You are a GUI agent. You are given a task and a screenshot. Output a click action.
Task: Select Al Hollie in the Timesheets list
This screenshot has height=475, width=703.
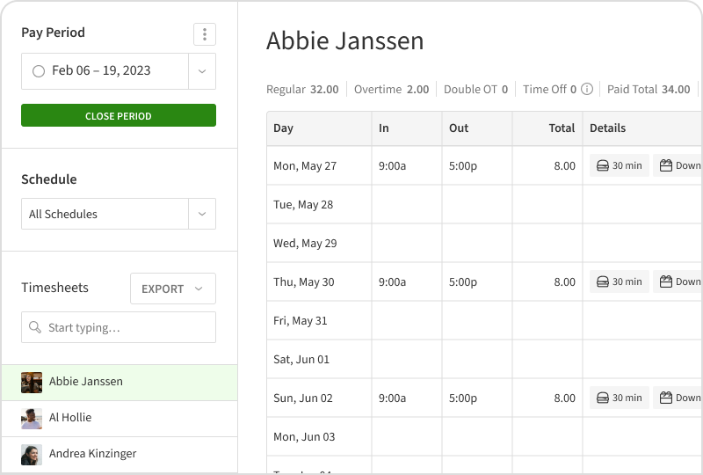pyautogui.click(x=70, y=418)
